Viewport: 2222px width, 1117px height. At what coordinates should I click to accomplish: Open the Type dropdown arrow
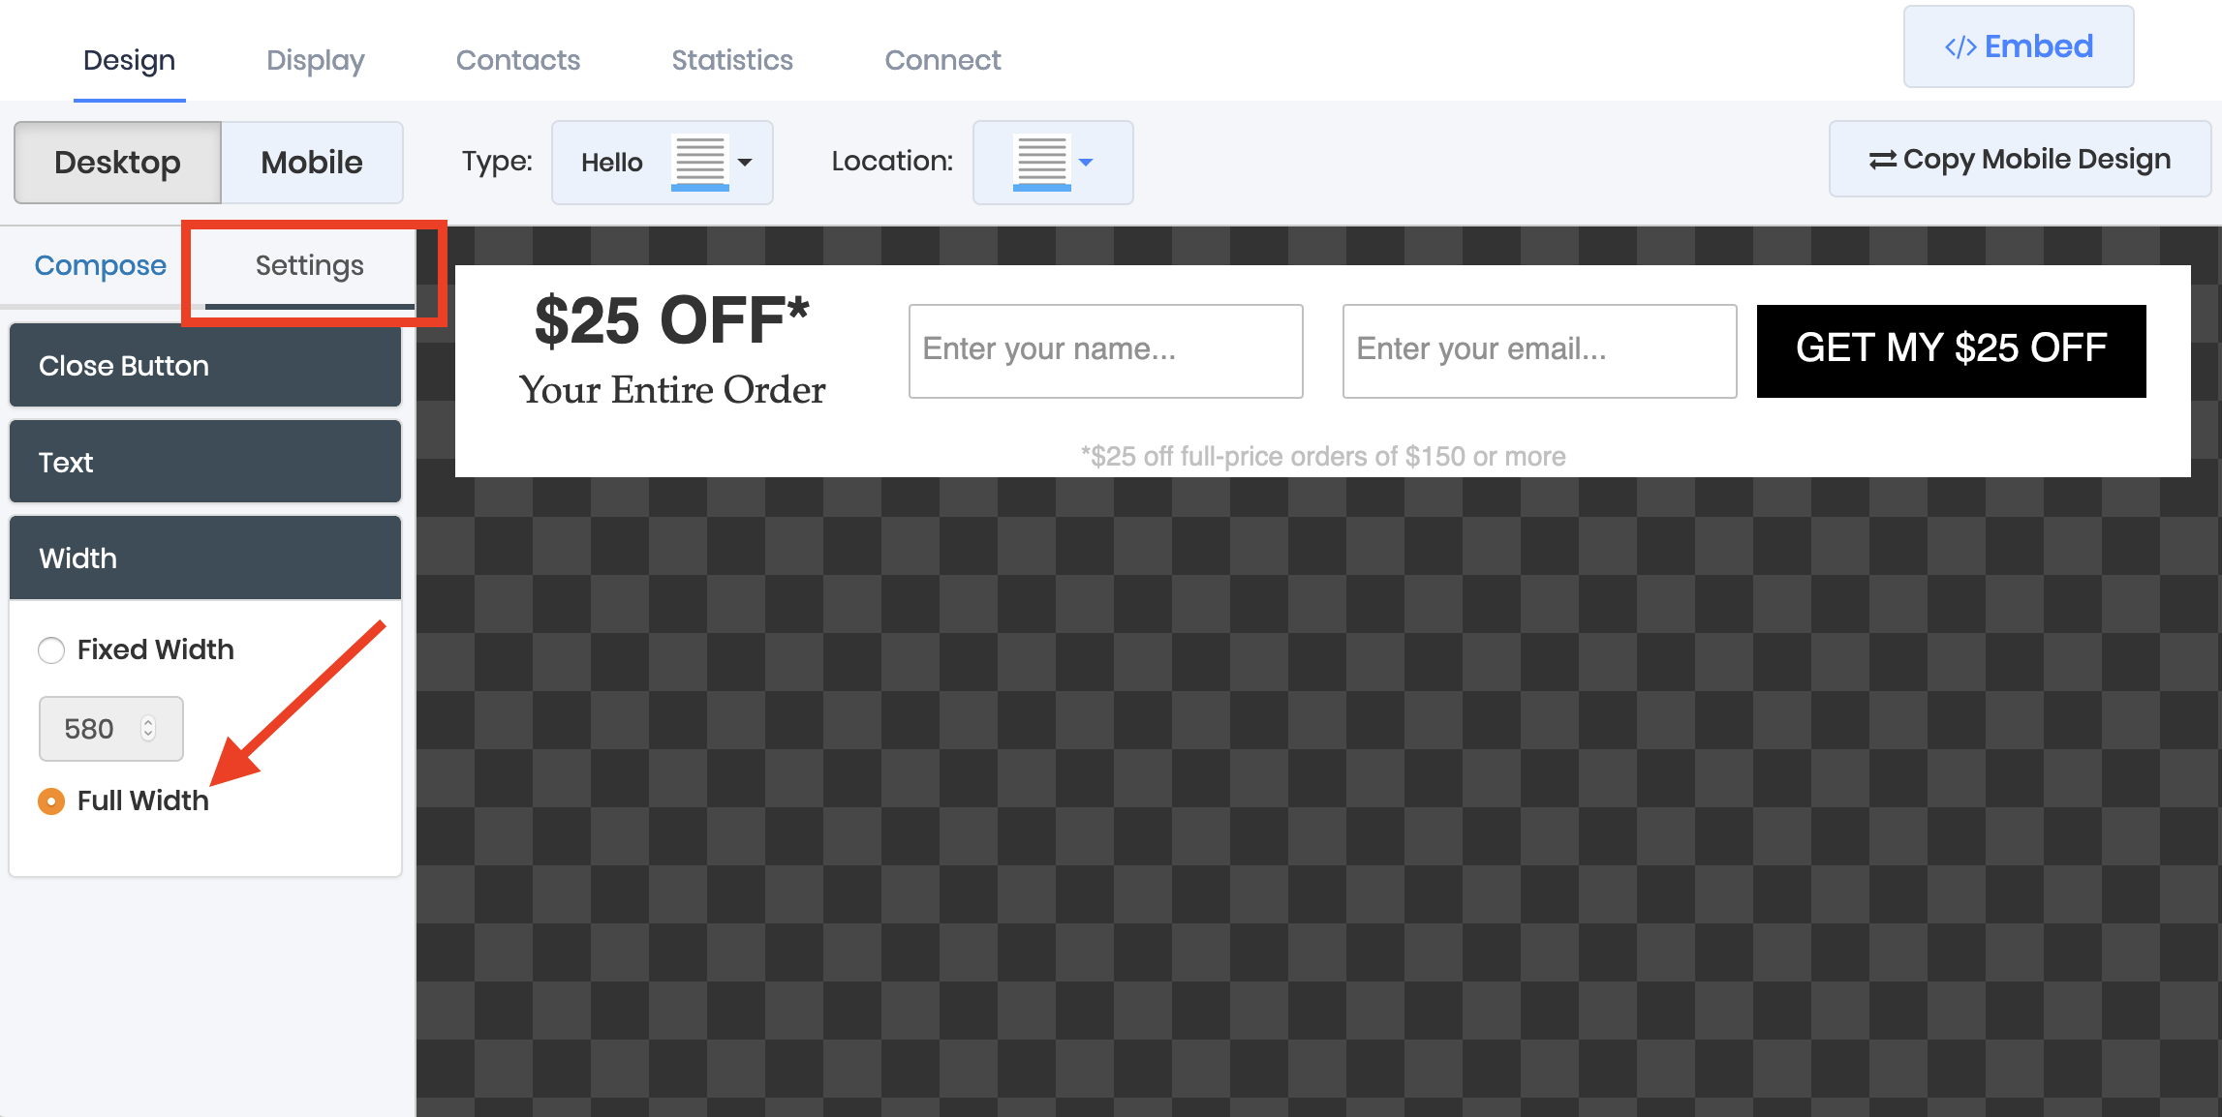745,162
